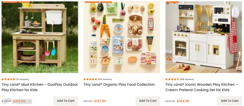Open Tiny Land Mud Kitchen DuoPlay title

click(40, 87)
